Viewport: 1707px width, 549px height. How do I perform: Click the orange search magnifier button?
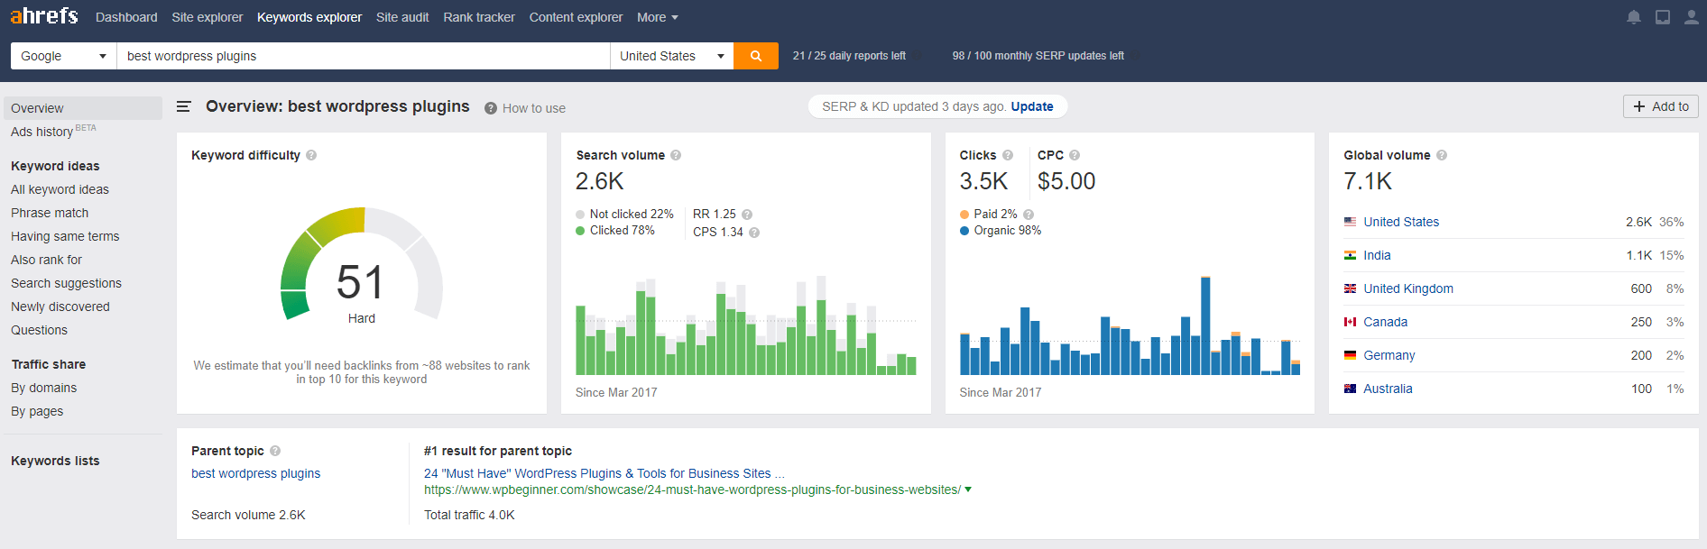tap(755, 56)
